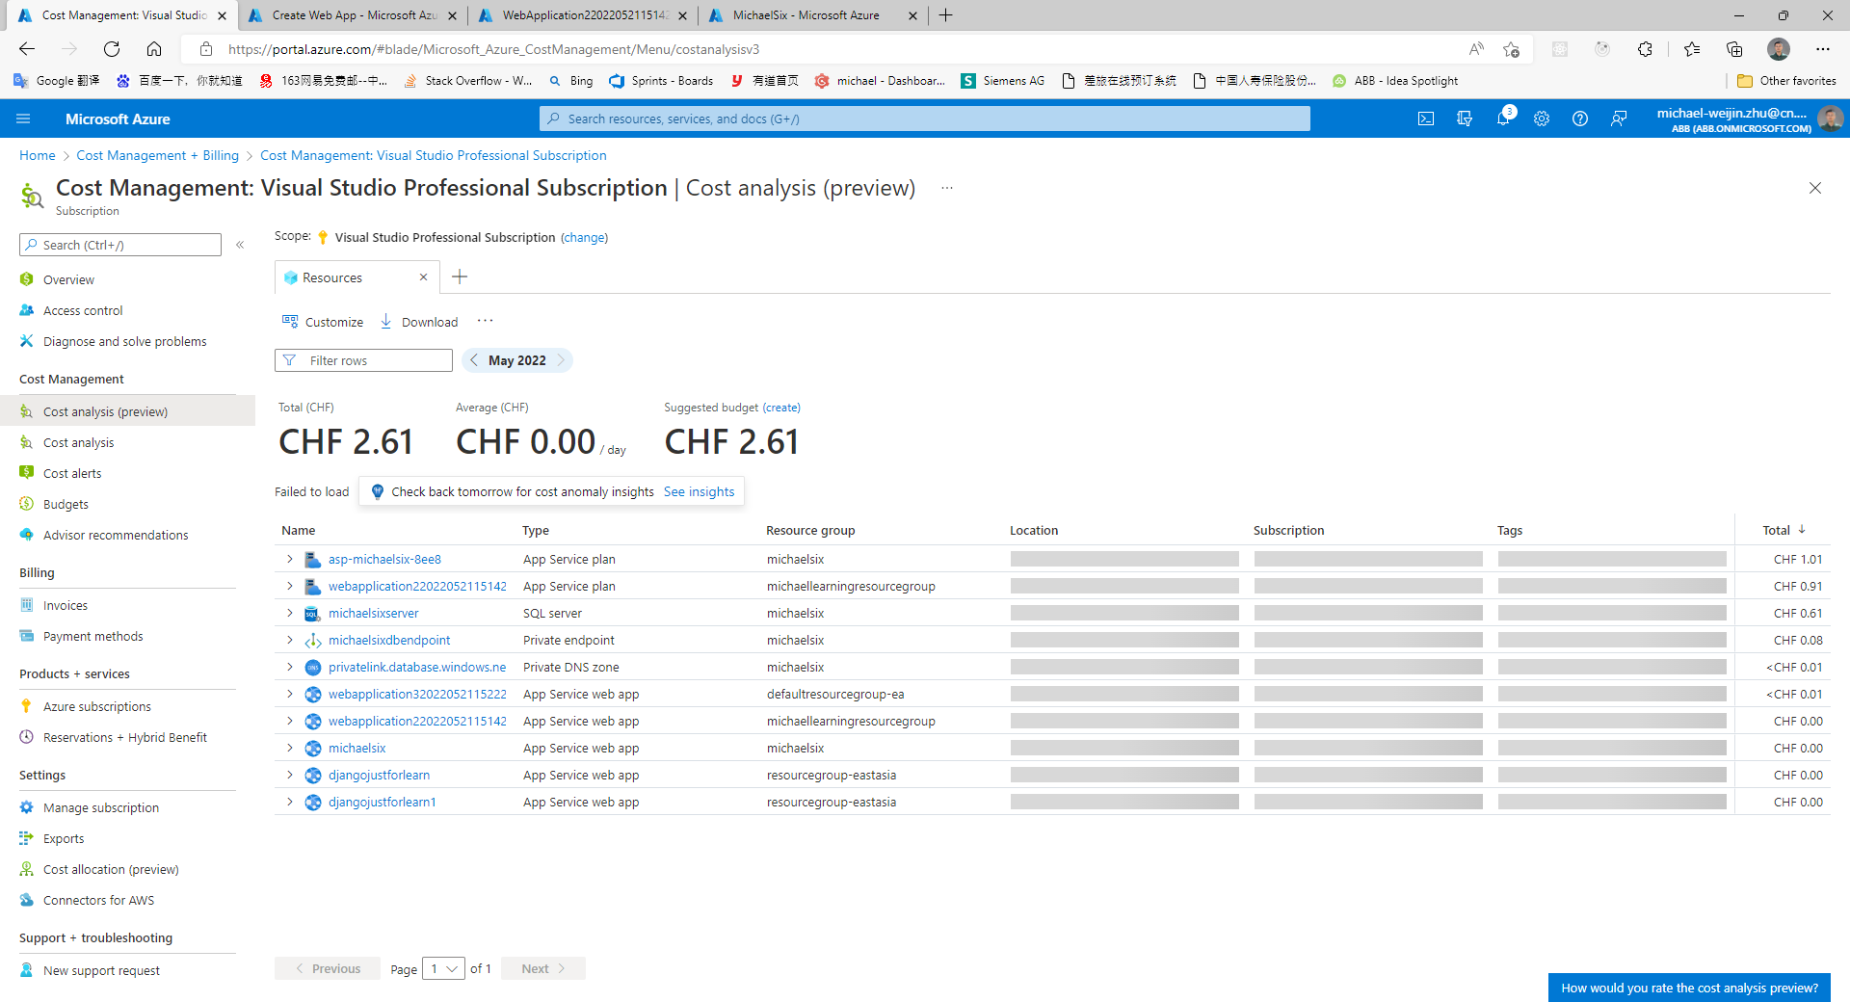Viewport: 1850px width, 1002px height.
Task: Click Download toolbar button
Action: [419, 322]
